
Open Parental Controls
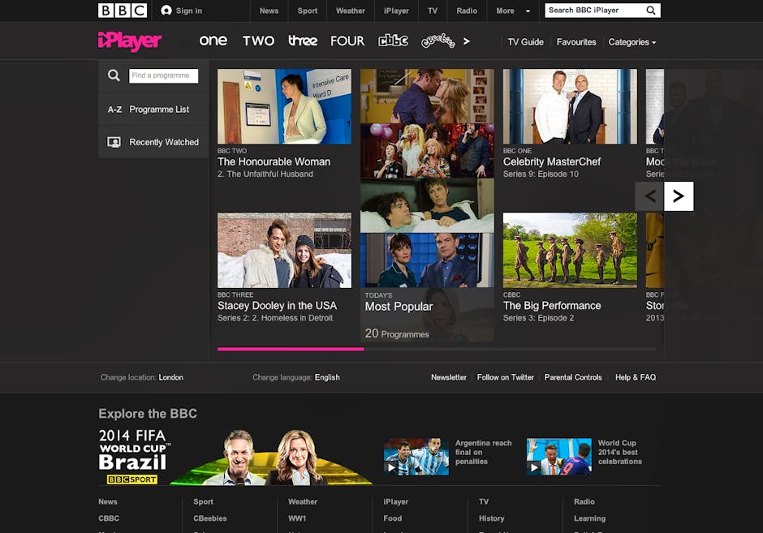click(573, 377)
